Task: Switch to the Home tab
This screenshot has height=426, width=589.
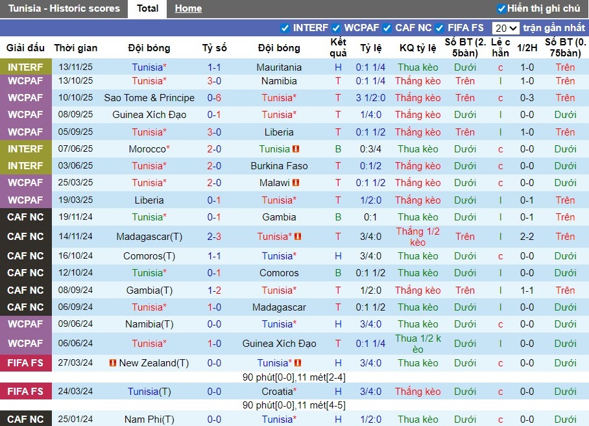Action: (188, 8)
